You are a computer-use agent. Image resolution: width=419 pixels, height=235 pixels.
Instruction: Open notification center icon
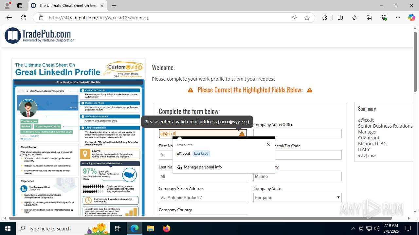408,228
